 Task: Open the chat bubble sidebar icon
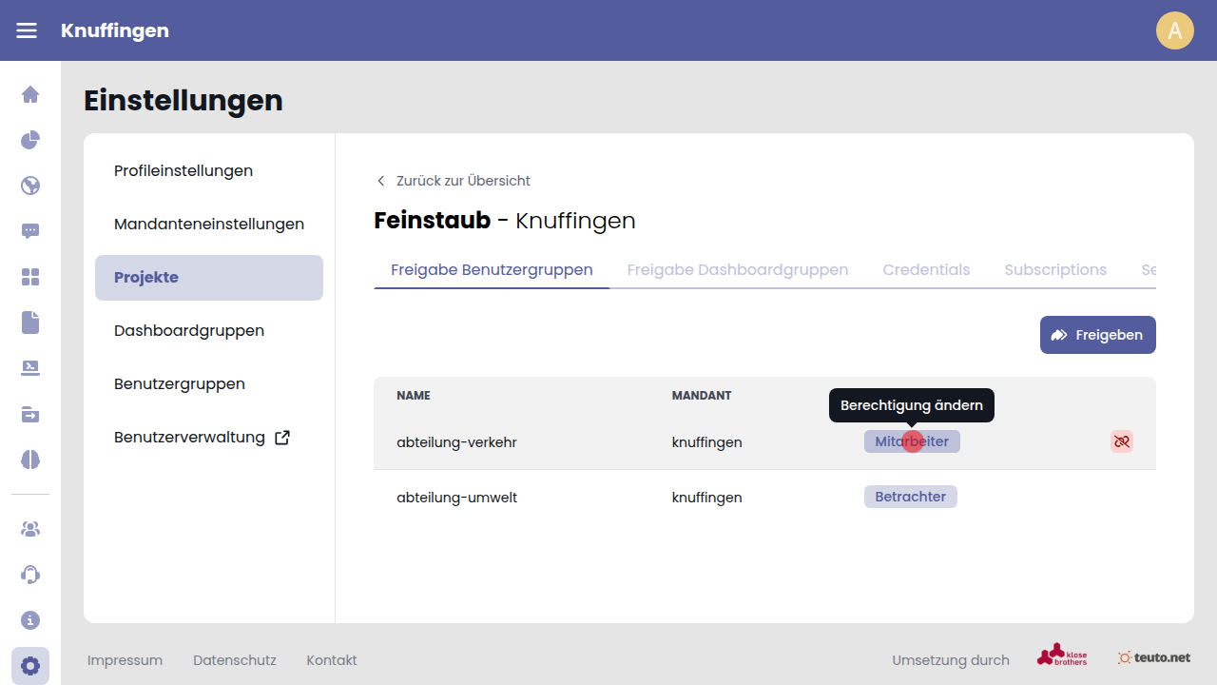pos(30,231)
